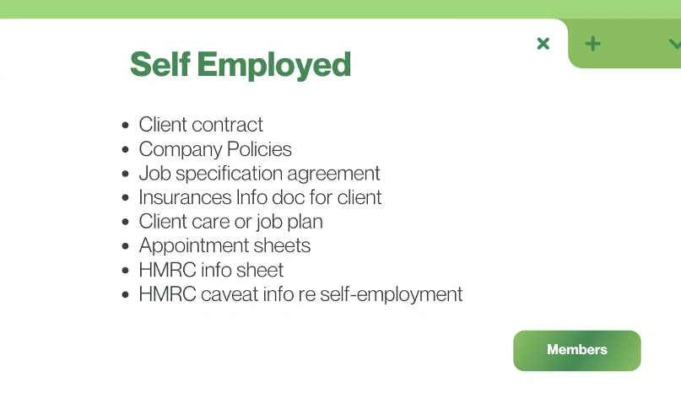Click the bullet beside Job specification agreement

[x=126, y=175]
